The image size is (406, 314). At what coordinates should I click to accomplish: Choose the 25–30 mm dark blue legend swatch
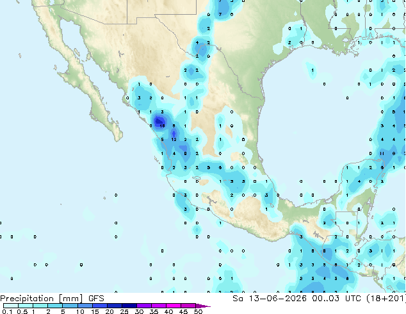pos(129,306)
